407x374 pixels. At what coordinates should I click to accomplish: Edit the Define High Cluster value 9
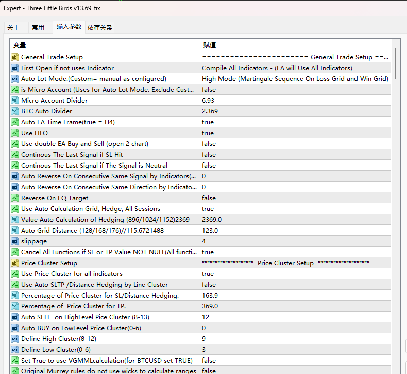tap(296, 338)
